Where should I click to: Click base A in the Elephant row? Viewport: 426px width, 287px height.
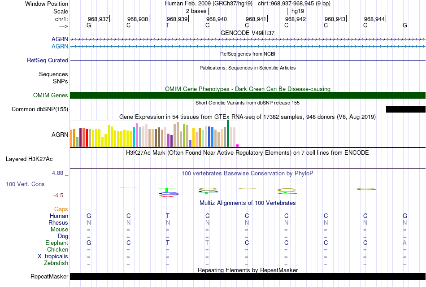(405, 243)
